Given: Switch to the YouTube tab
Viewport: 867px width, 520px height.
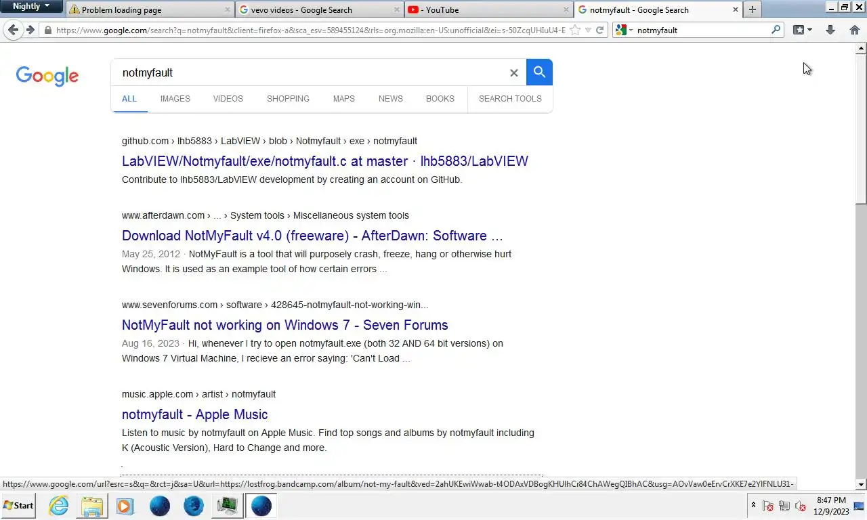Looking at the screenshot, I should pos(489,9).
